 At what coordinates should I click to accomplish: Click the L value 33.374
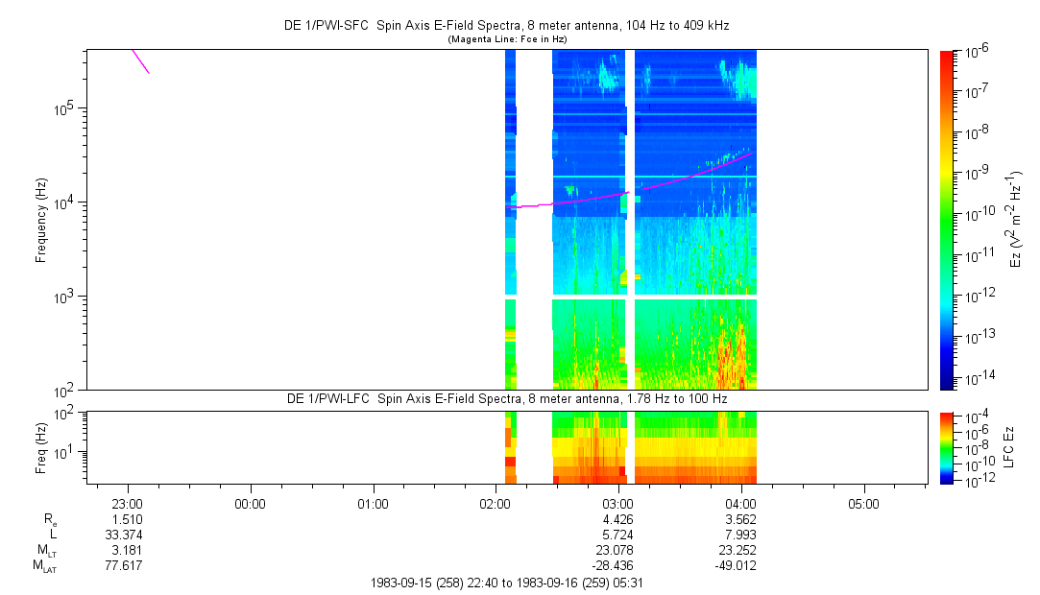[123, 535]
